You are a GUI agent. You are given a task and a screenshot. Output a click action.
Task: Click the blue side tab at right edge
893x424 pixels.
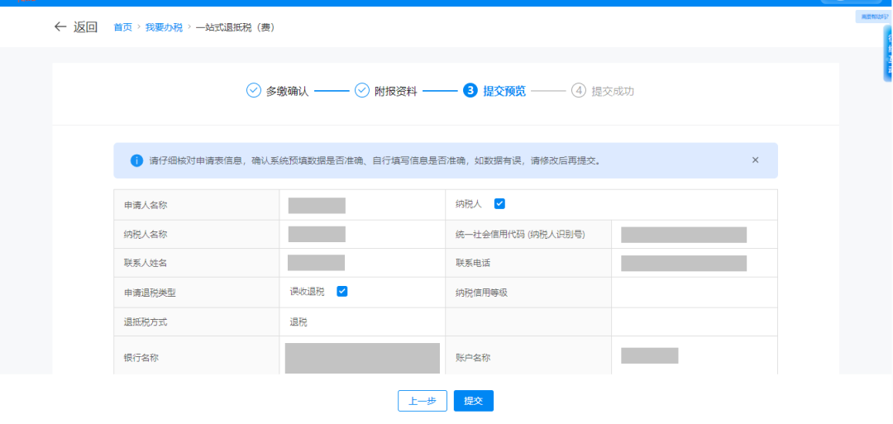(x=888, y=54)
